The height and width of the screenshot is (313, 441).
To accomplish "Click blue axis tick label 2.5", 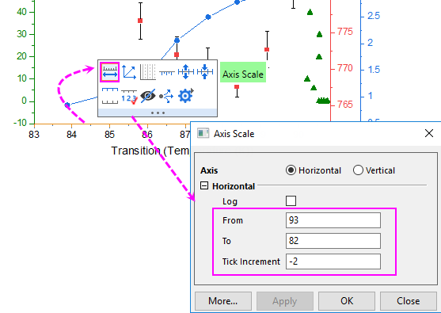I will [374, 16].
